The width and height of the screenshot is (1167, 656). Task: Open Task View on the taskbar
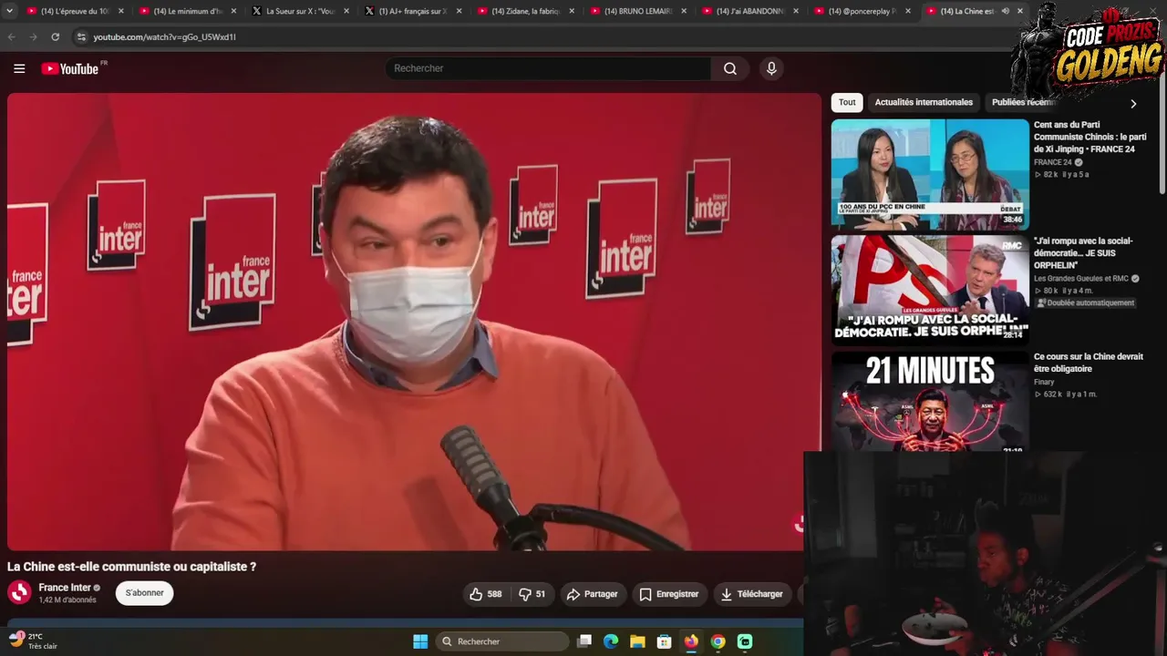tap(584, 641)
